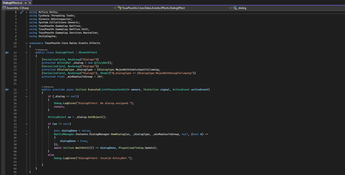Click the Assembly-CSharp project icon in navigation bar

coord(4,8)
